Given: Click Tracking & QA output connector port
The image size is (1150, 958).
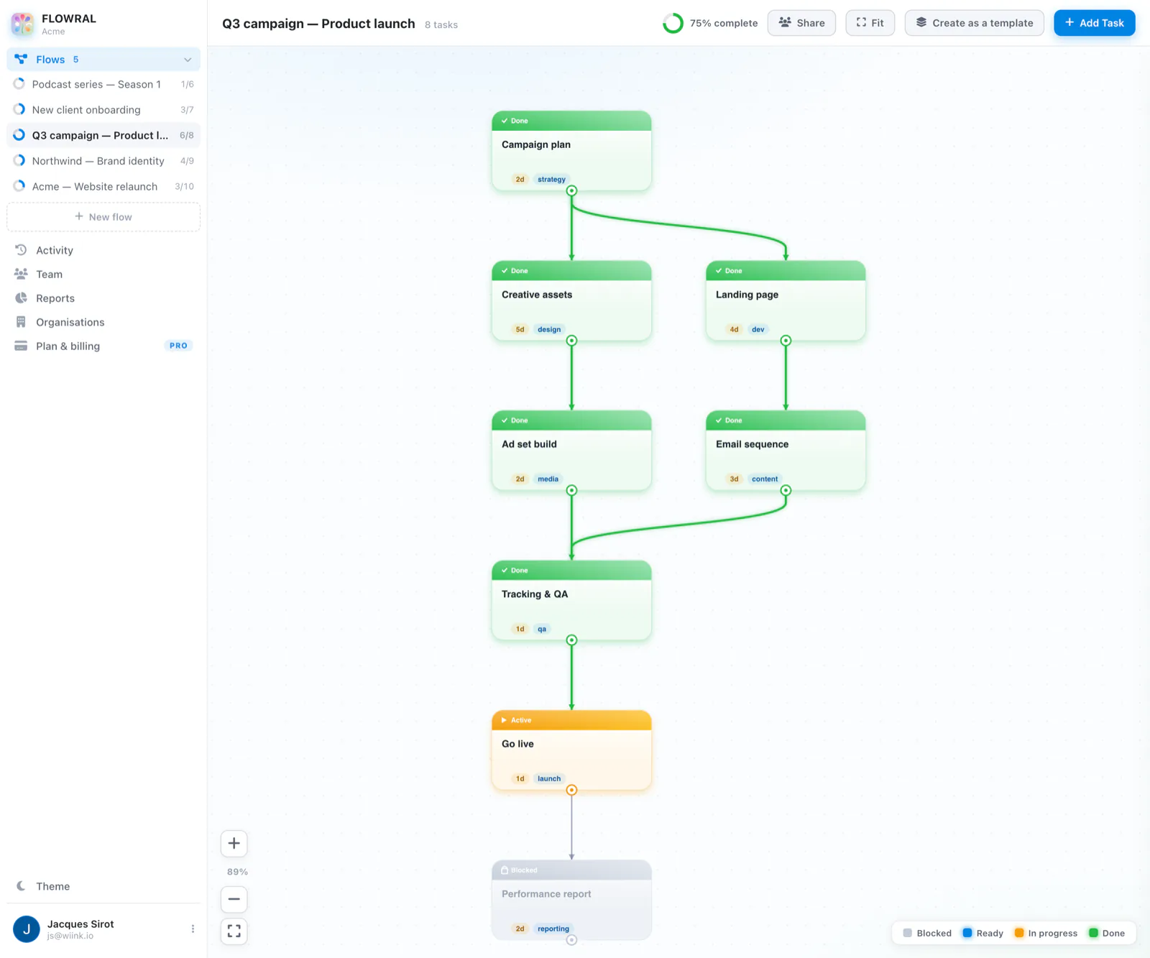Looking at the screenshot, I should tap(571, 640).
